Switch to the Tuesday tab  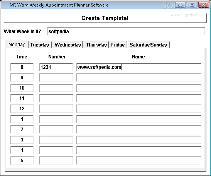pos(40,45)
